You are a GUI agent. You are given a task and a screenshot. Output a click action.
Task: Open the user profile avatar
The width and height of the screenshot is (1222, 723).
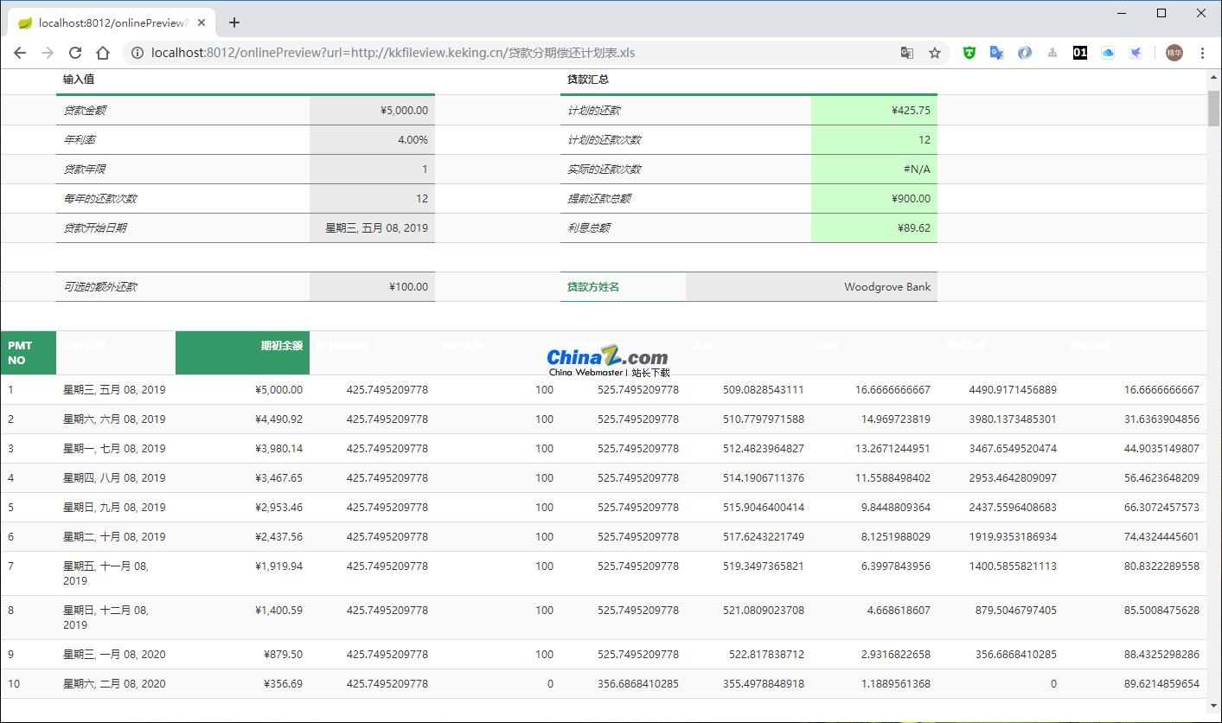pos(1174,53)
